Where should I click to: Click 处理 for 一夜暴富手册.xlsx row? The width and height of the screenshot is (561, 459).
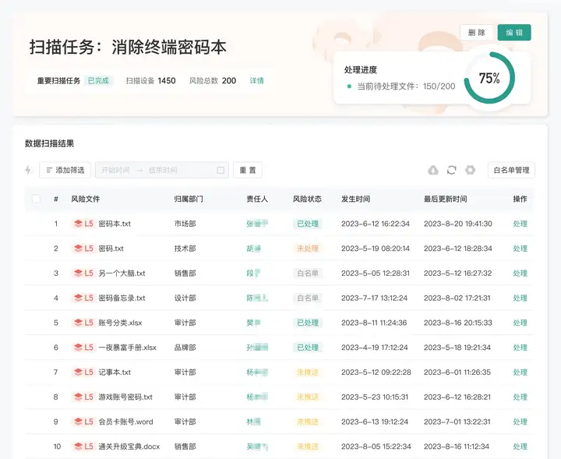click(520, 348)
